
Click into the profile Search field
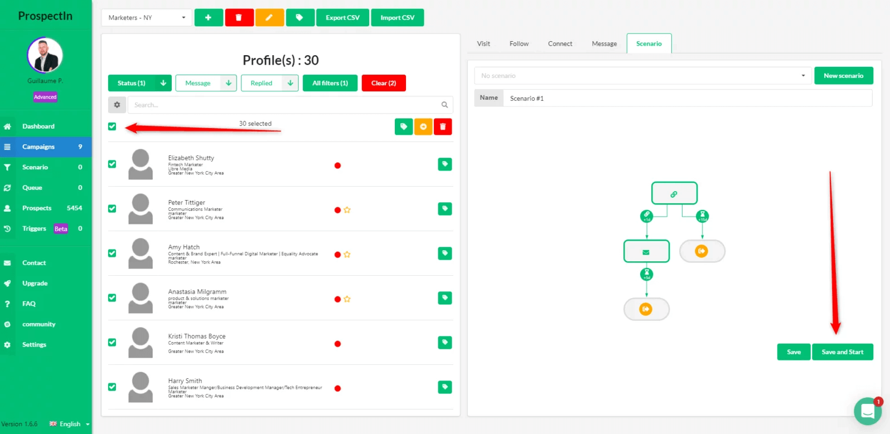point(284,105)
